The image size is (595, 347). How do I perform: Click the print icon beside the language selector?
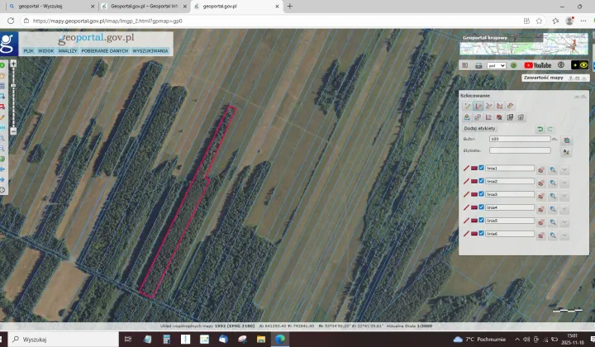pyautogui.click(x=478, y=65)
